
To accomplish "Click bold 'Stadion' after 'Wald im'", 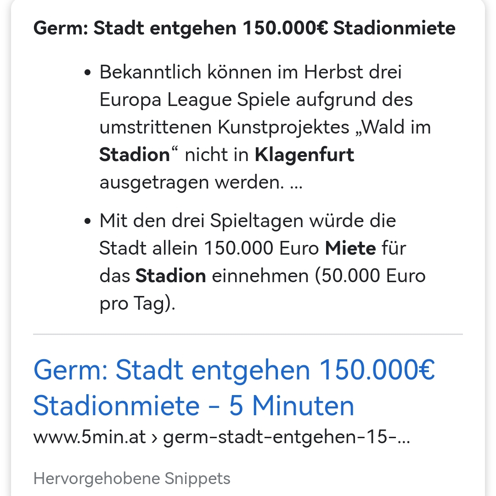I will click(x=135, y=155).
